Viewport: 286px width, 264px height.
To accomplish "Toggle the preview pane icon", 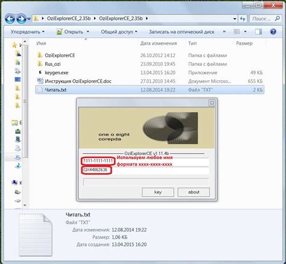I will point(258,31).
